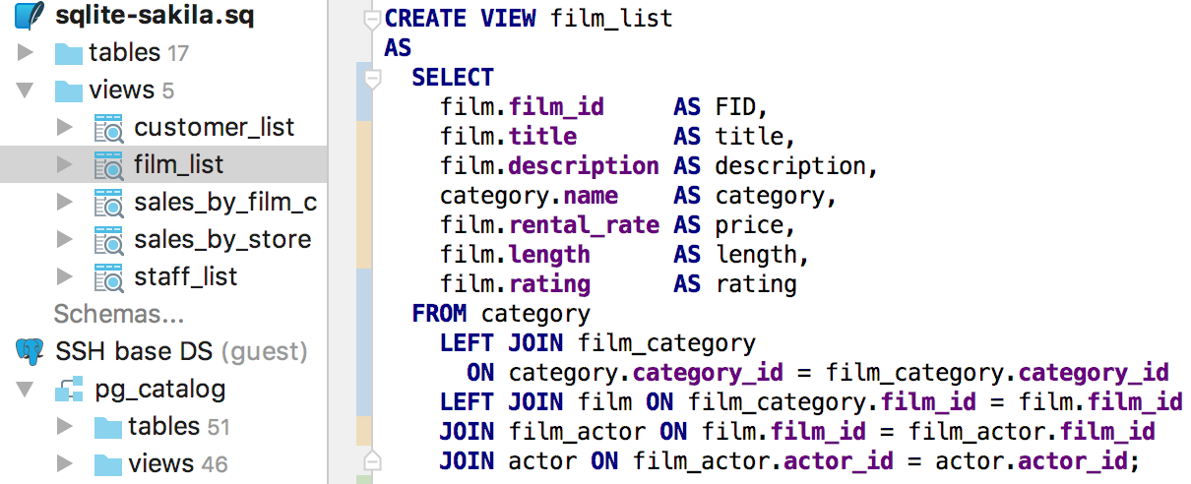The width and height of the screenshot is (1191, 484).
Task: Click the views folder icon under sqlite-sakila
Action: point(68,91)
